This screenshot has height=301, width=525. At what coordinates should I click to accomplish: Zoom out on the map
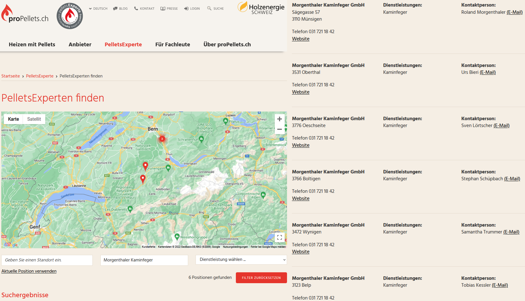coord(279,129)
